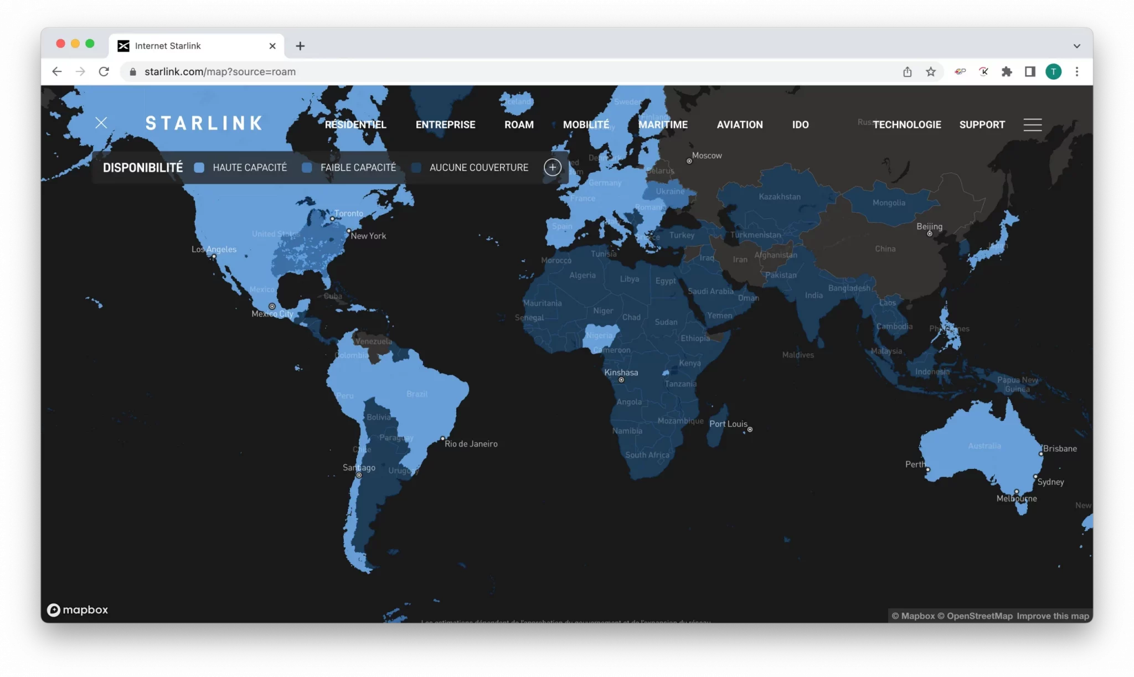Click the Los Angeles city marker
This screenshot has width=1134, height=677.
click(x=214, y=257)
